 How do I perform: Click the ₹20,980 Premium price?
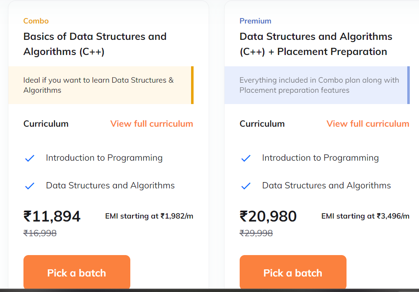tap(268, 216)
